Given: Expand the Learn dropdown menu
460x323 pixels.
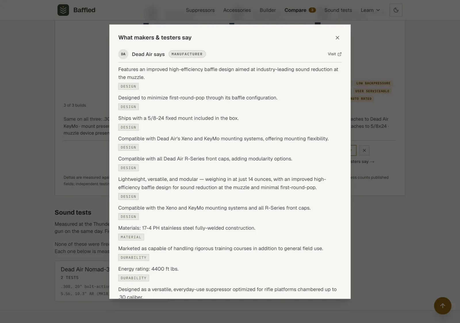Looking at the screenshot, I should pyautogui.click(x=370, y=10).
